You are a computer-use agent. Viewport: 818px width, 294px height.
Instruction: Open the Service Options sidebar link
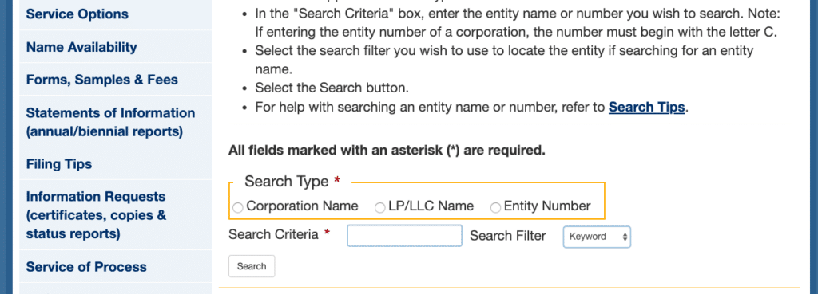(77, 14)
